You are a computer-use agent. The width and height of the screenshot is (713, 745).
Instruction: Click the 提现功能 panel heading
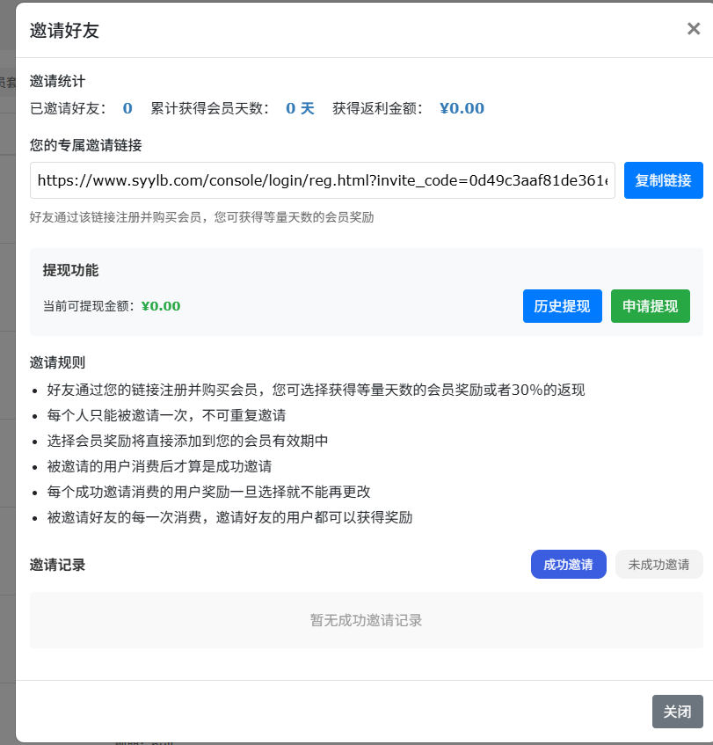[70, 270]
